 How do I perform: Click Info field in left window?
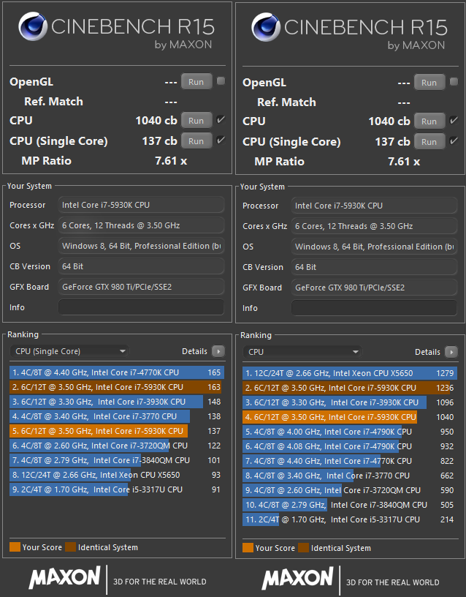(x=141, y=307)
